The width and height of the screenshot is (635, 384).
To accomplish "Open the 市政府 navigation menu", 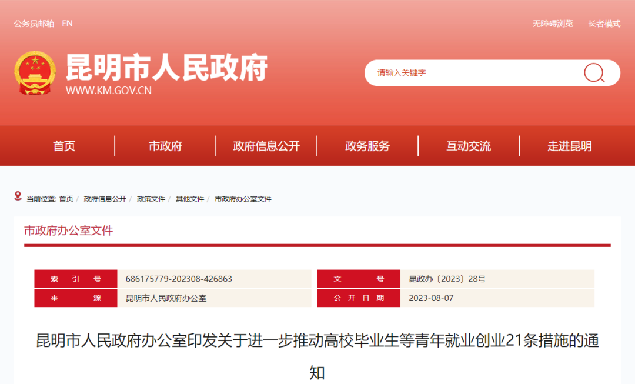I will click(165, 146).
